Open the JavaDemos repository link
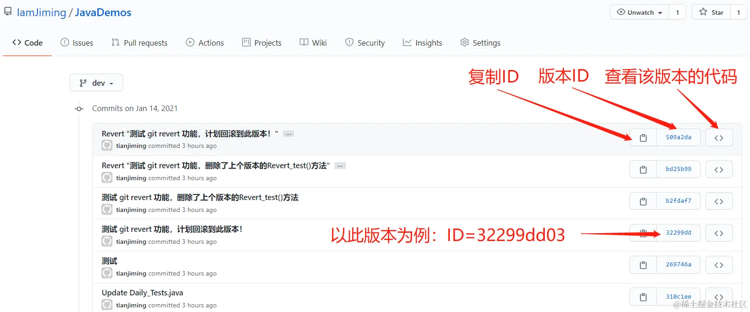Viewport: 750px width, 312px height. (x=103, y=12)
